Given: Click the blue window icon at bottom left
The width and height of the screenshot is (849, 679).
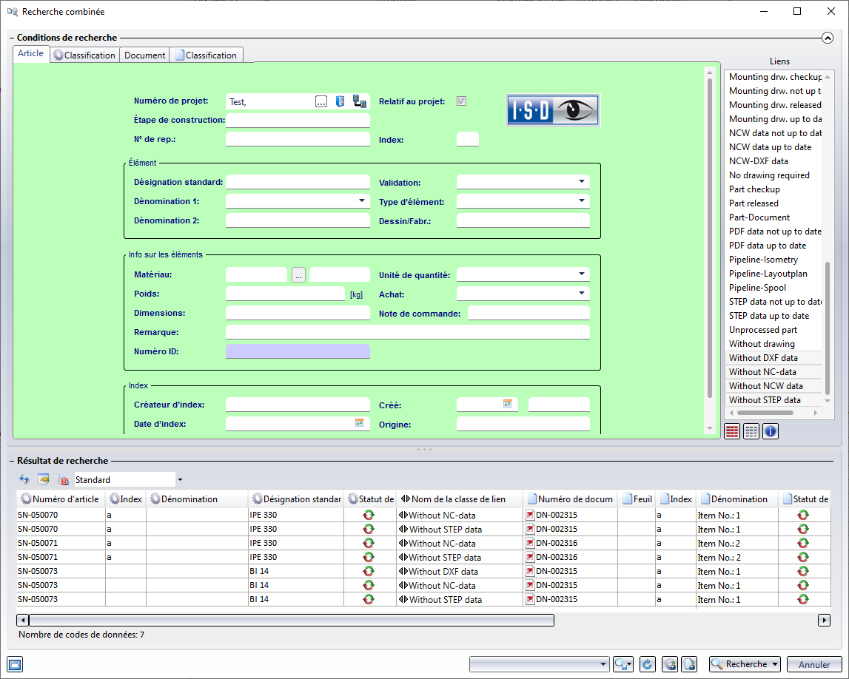Looking at the screenshot, I should pyautogui.click(x=15, y=663).
